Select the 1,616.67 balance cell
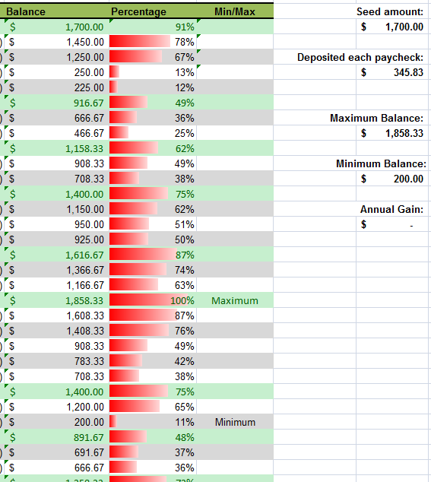The height and width of the screenshot is (482, 431). click(56, 255)
